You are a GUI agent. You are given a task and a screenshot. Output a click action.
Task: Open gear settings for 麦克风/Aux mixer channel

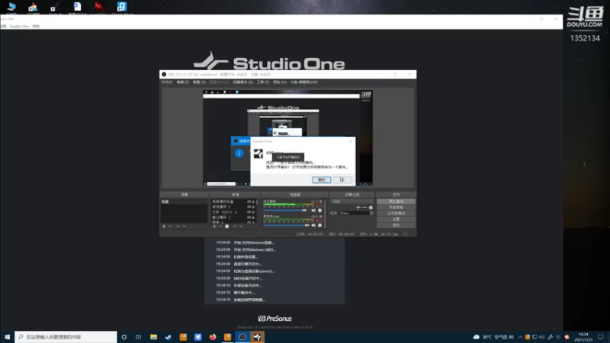(319, 225)
